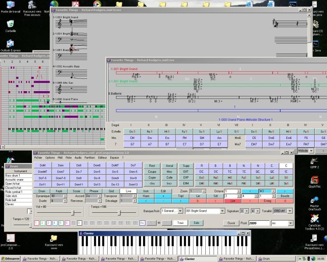Screen dimensions: 327x262
Task: Open the Raccourci vers www folder icon
Action: [54, 242]
